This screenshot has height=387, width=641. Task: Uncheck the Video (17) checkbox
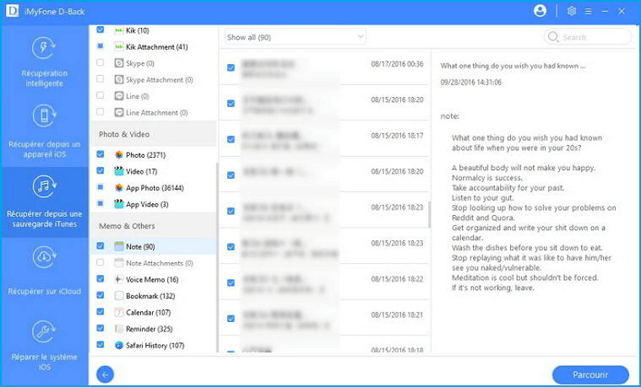[x=100, y=170]
